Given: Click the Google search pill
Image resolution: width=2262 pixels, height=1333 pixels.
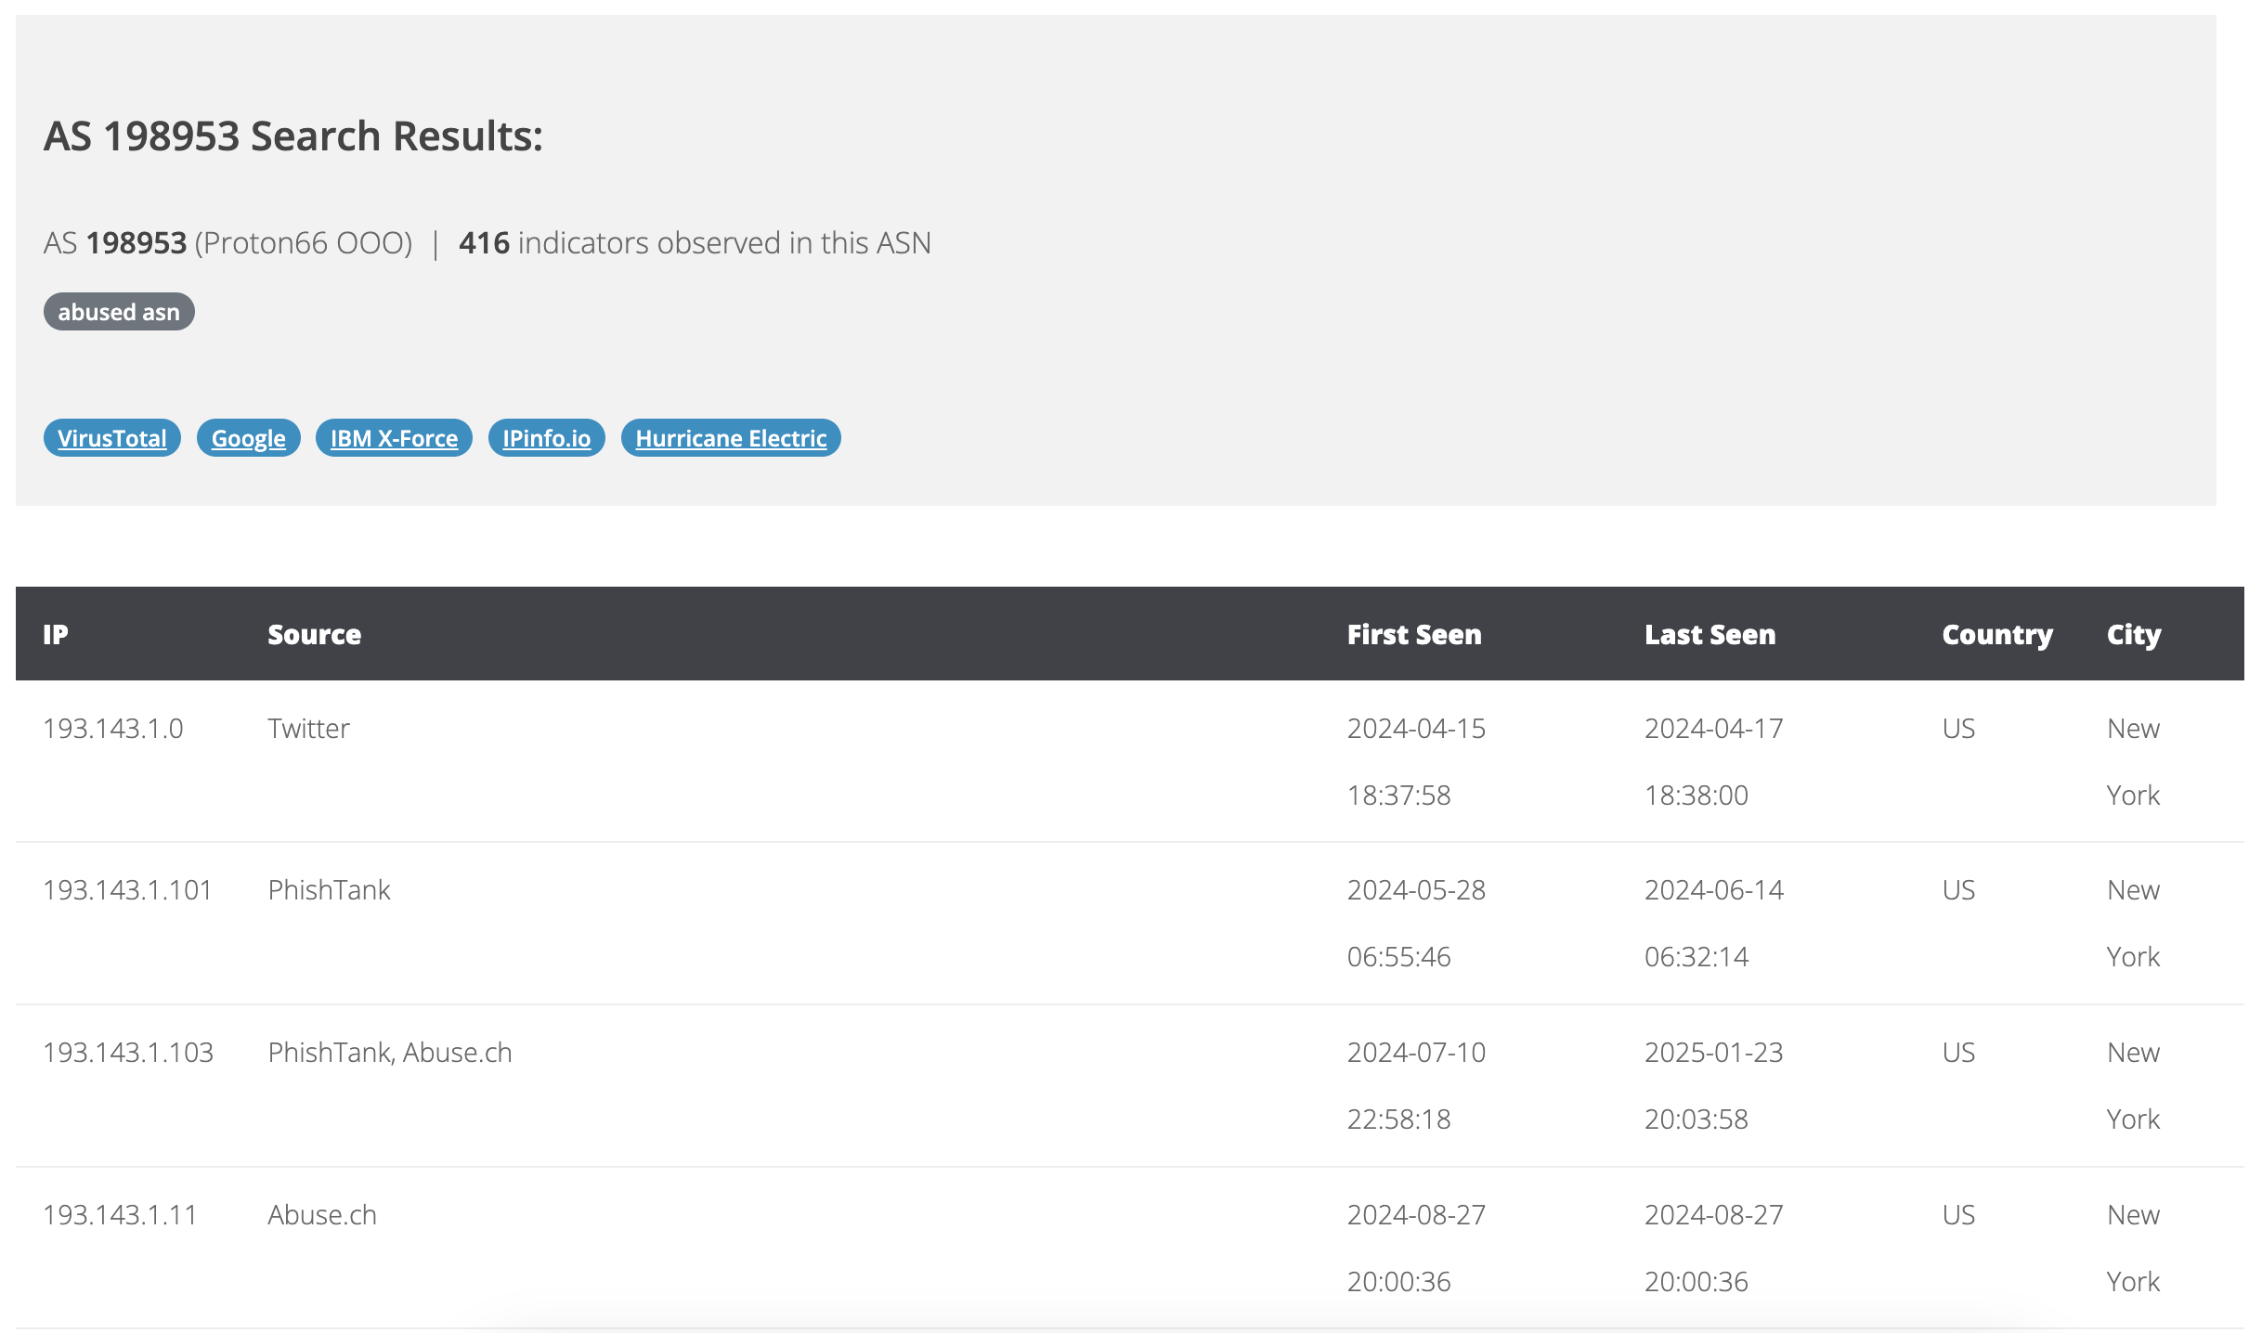Looking at the screenshot, I should [x=248, y=438].
